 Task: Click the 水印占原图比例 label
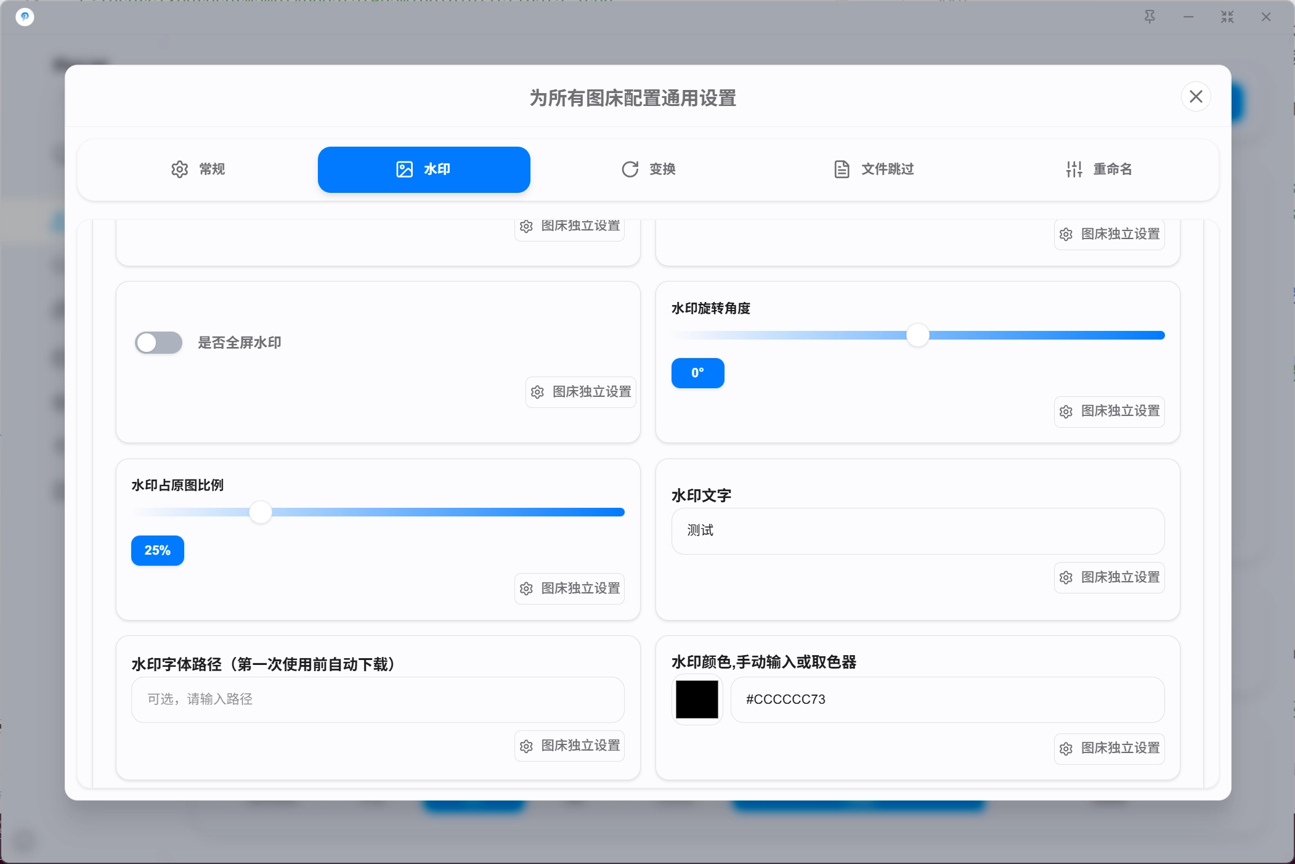(177, 485)
